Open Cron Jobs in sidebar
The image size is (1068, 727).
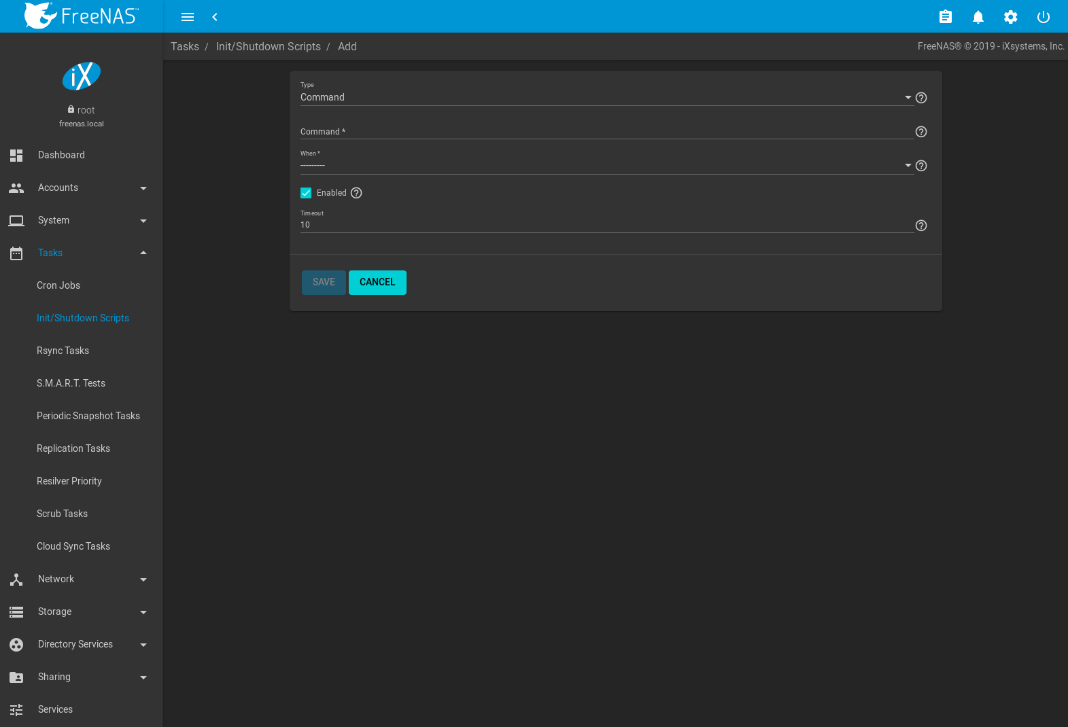(x=58, y=285)
